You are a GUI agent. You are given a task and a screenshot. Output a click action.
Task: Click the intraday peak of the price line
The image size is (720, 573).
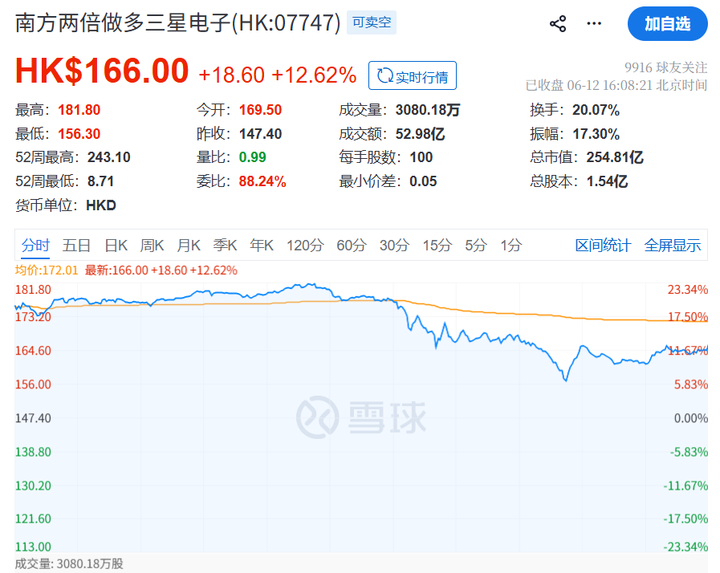click(x=312, y=284)
